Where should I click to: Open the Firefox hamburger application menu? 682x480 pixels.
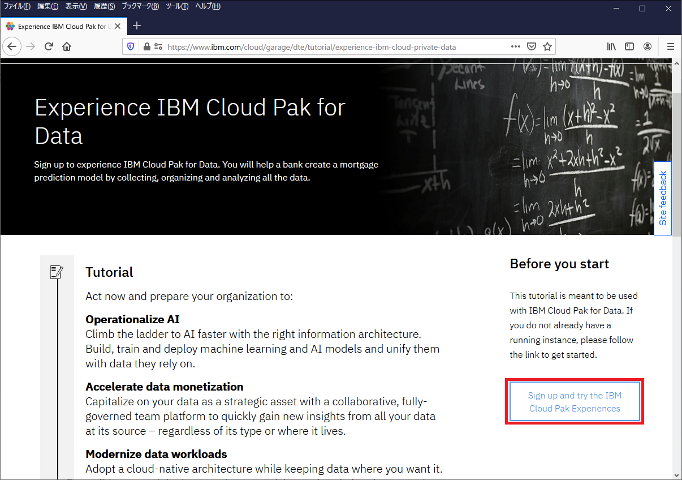click(x=671, y=46)
